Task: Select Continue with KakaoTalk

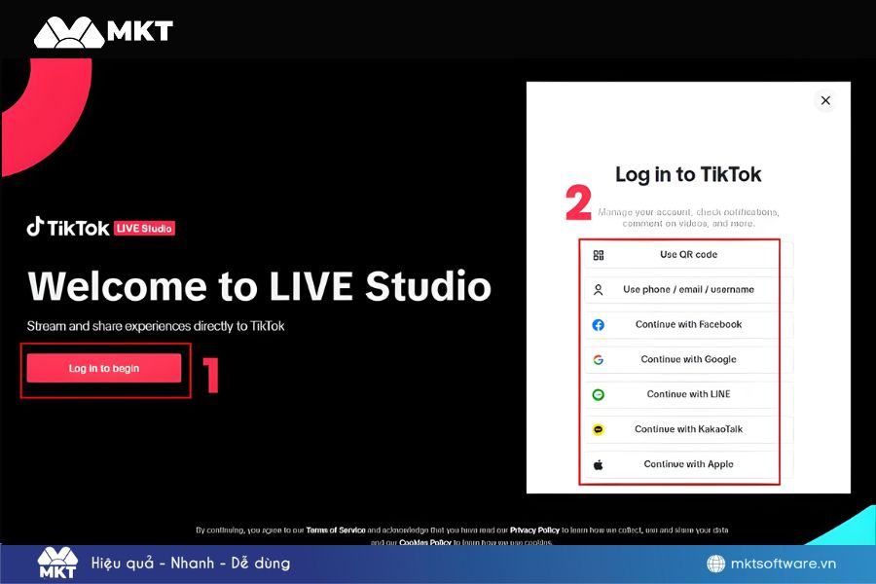Action: pyautogui.click(x=688, y=429)
